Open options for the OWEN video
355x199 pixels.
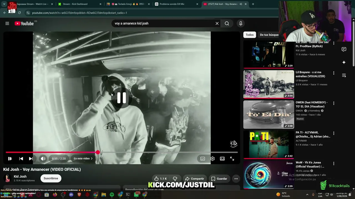click(x=334, y=103)
